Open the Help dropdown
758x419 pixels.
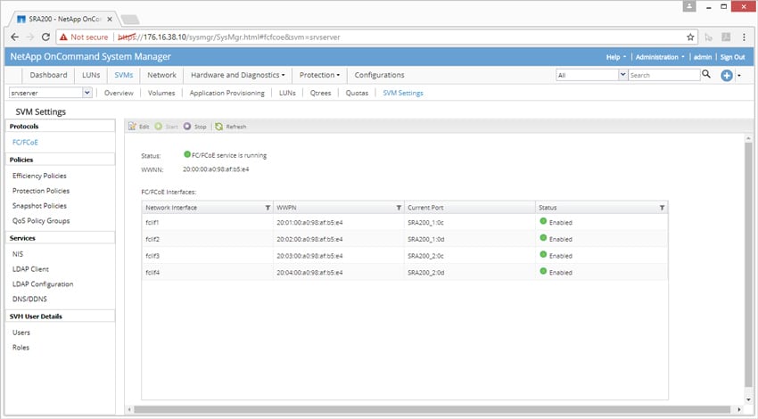616,57
